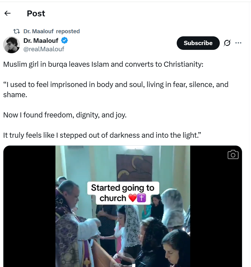Click the repost arrows icon
Screen dimensions: 251x267
click(x=17, y=31)
